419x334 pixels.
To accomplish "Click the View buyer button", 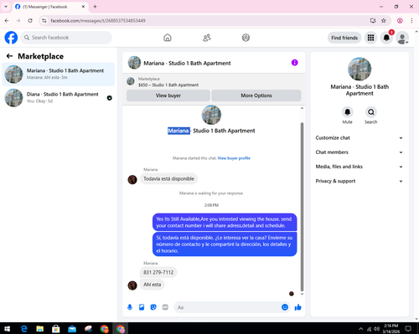I will 168,95.
